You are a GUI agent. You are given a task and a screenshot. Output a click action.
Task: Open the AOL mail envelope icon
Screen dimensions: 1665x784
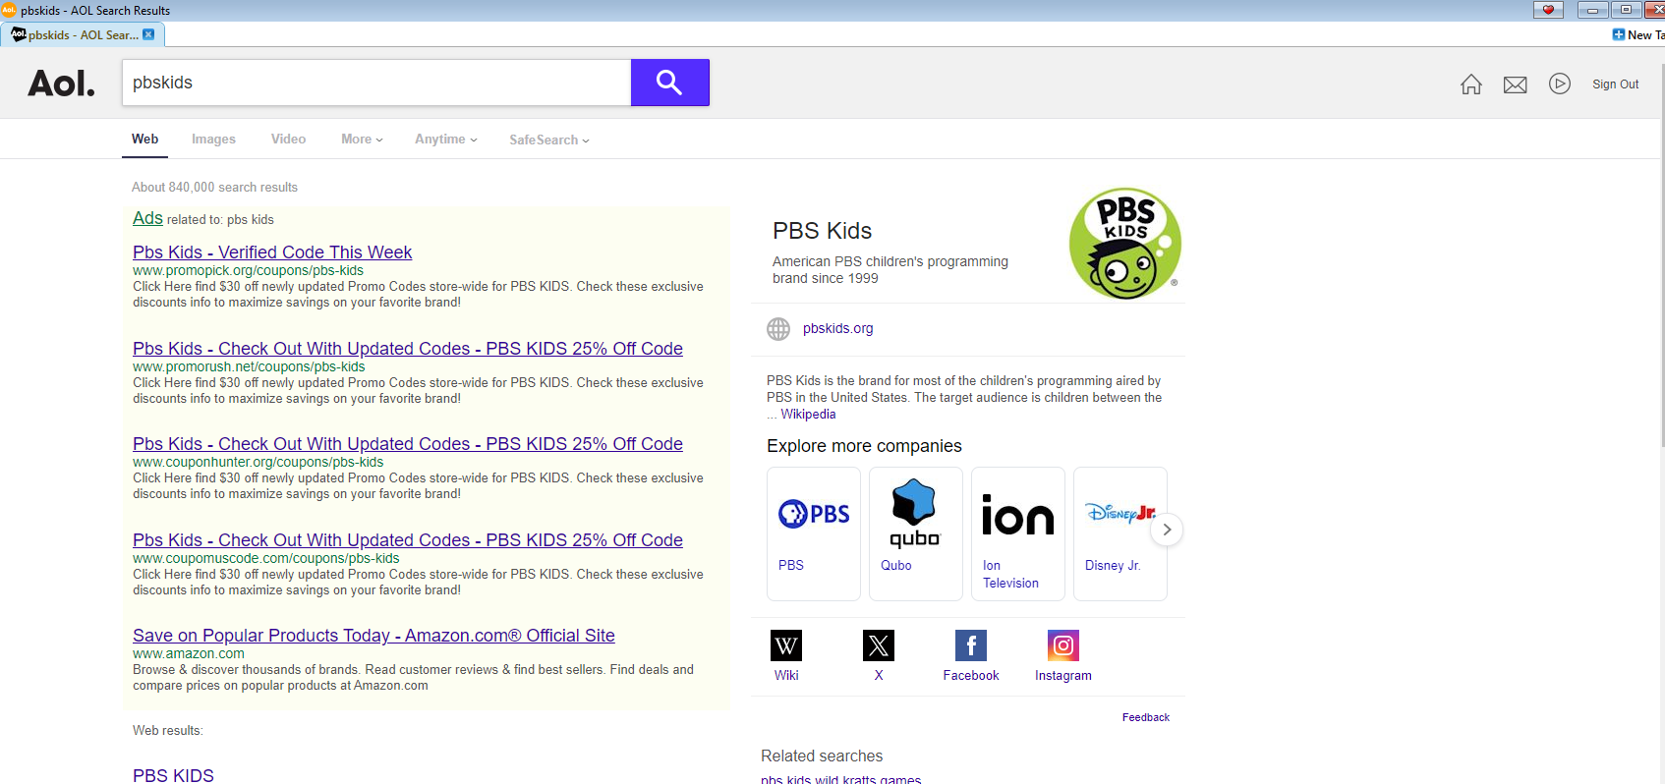[x=1516, y=84]
